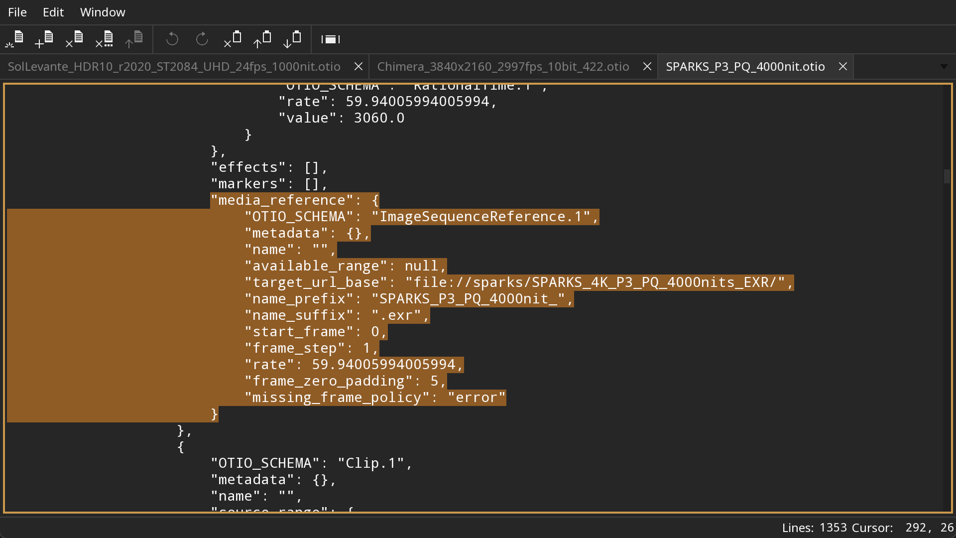Close the SolLevante_HDR10 tab

[x=358, y=66]
